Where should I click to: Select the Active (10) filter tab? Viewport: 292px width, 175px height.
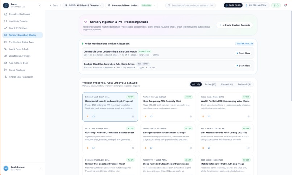coord(210,84)
